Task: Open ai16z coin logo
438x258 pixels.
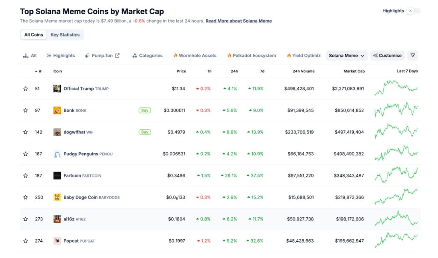Action: coord(57,219)
